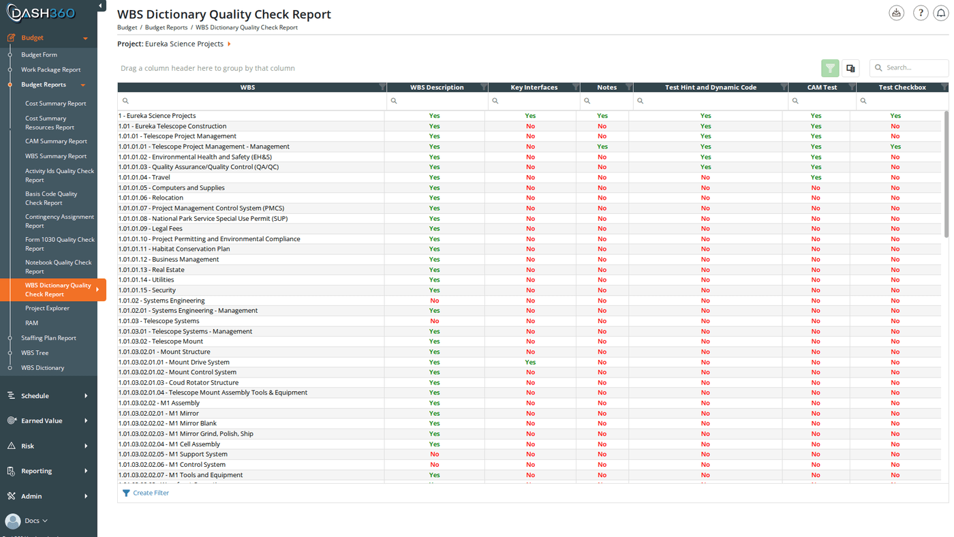The image size is (954, 537).
Task: Click the Admin tools icon in sidebar
Action: coord(11,496)
